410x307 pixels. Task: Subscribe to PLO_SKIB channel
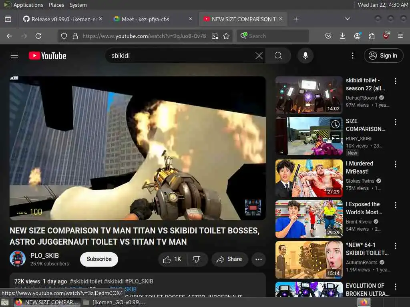pos(99,259)
